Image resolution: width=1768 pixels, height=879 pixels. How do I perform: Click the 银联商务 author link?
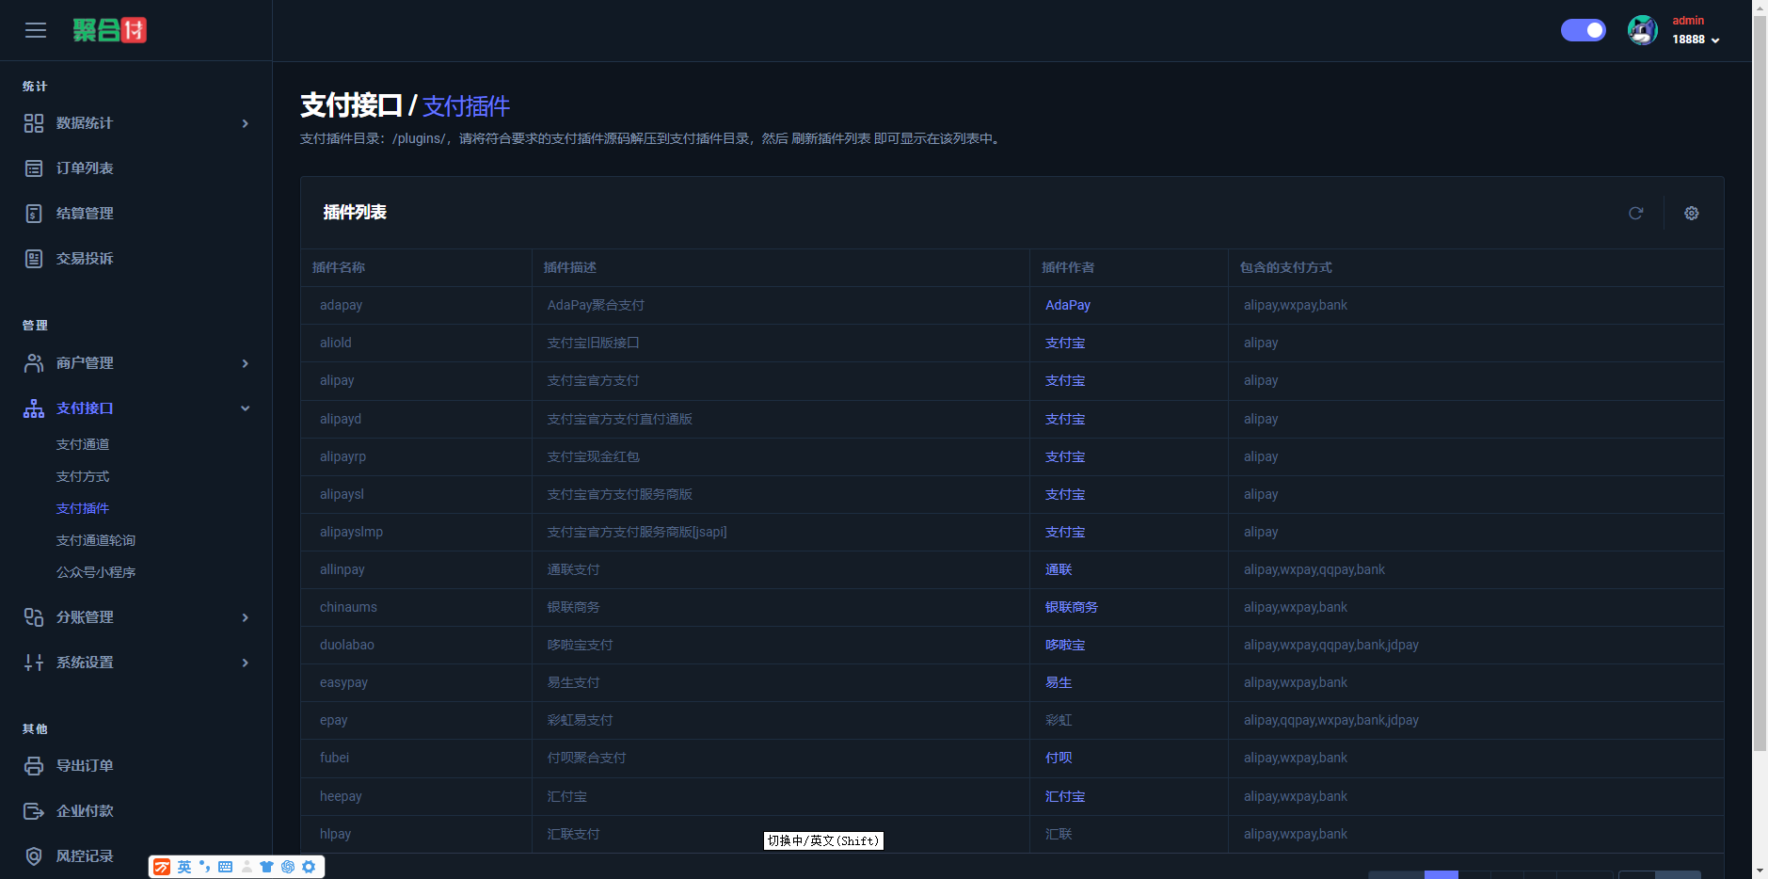(x=1071, y=607)
